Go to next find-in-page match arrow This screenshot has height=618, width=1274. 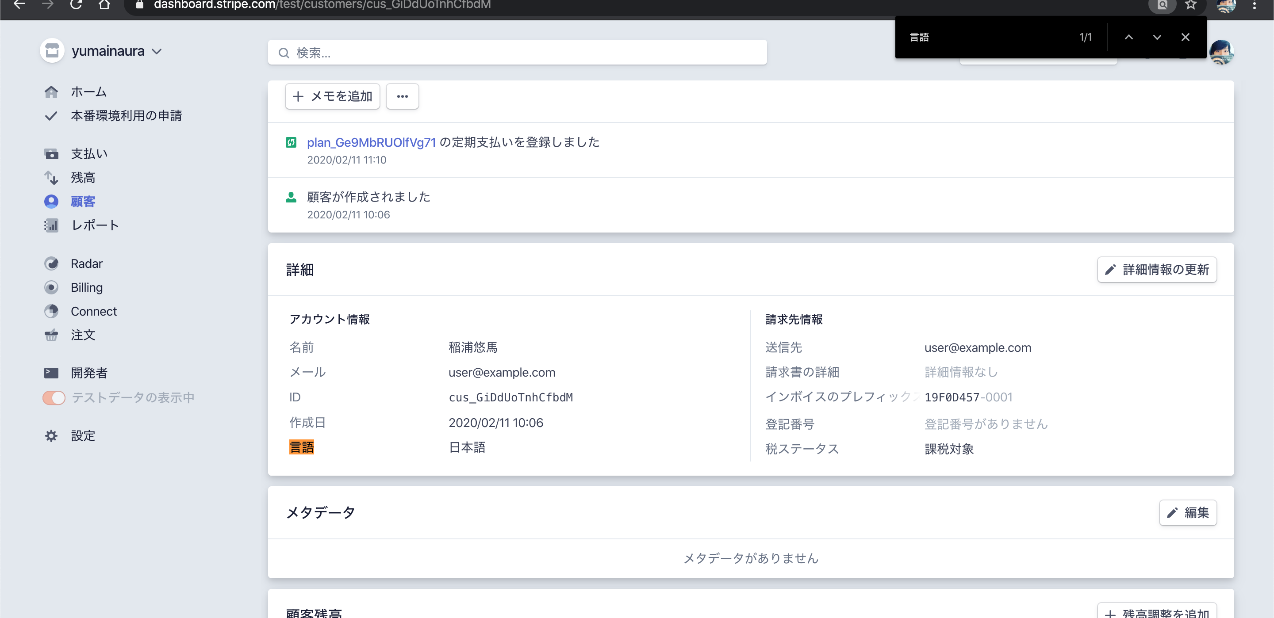(1157, 37)
